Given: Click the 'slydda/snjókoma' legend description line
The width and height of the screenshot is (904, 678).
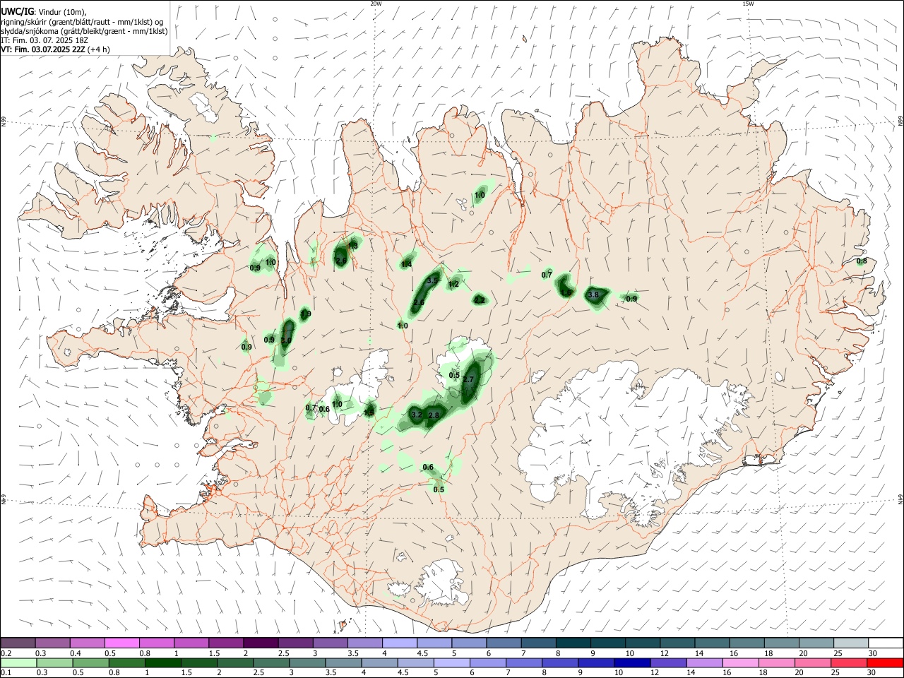Looking at the screenshot, I should point(84,31).
